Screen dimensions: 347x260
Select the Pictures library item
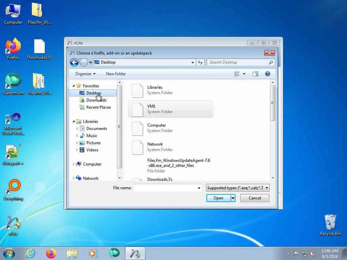(90, 143)
